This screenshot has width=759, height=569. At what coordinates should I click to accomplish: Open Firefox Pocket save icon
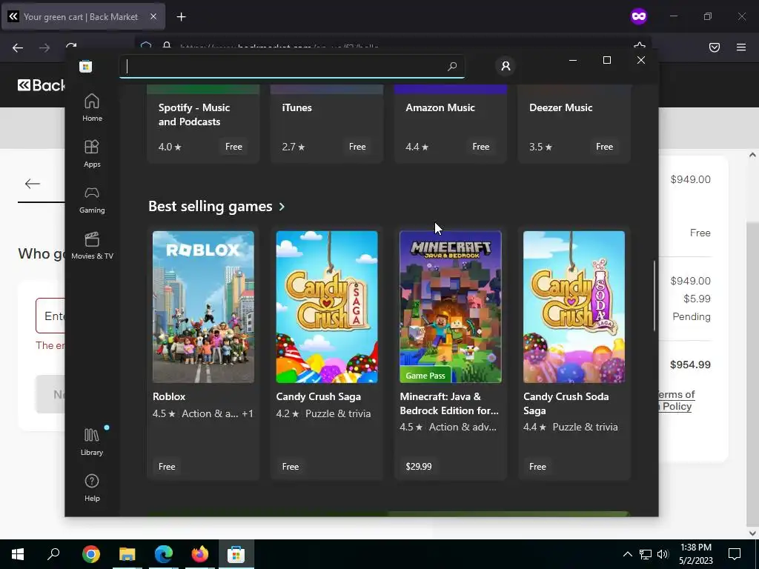click(x=715, y=47)
